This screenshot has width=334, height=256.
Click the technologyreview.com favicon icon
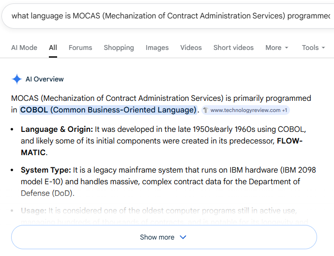pyautogui.click(x=206, y=110)
